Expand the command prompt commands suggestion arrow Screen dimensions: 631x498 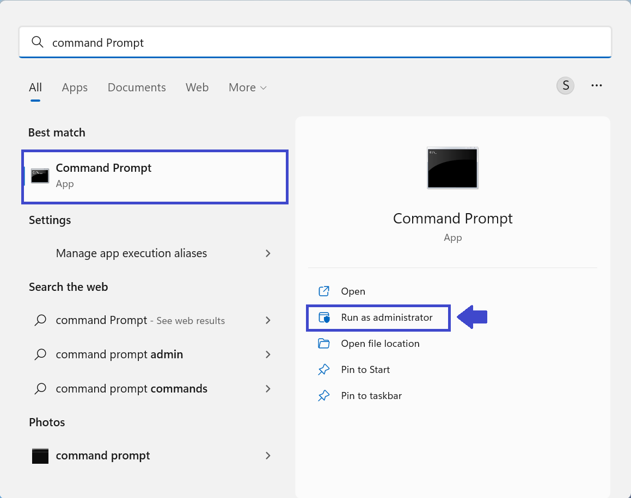coord(268,389)
